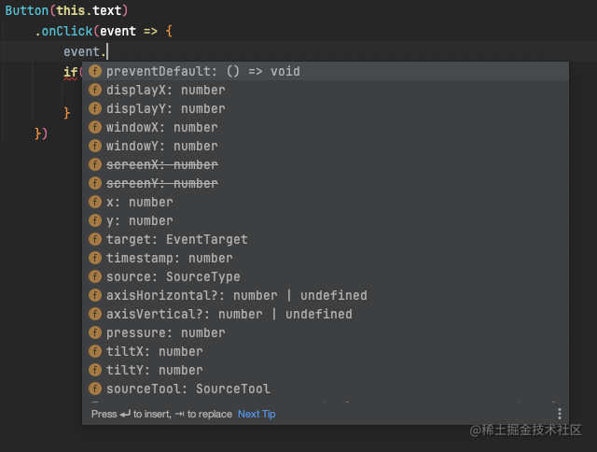
Task: Choose target: EventTarget suggestion
Action: point(326,239)
